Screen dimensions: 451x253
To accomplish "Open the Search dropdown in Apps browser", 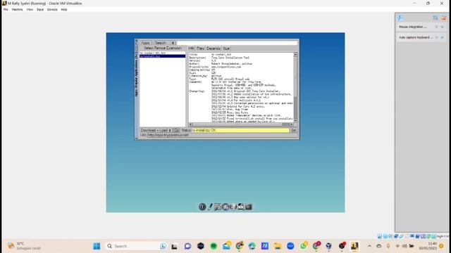I will coord(164,43).
